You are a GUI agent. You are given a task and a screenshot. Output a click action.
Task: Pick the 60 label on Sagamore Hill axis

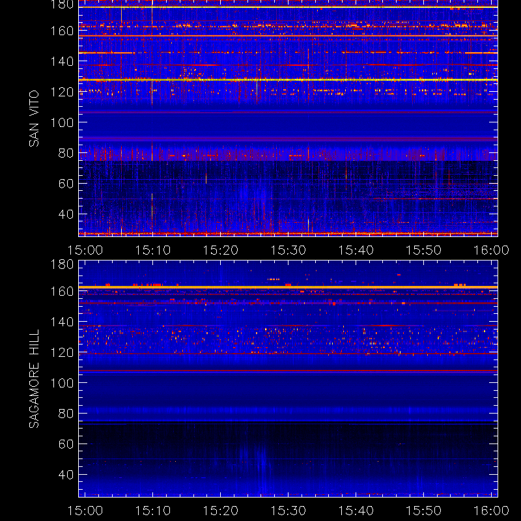click(66, 444)
